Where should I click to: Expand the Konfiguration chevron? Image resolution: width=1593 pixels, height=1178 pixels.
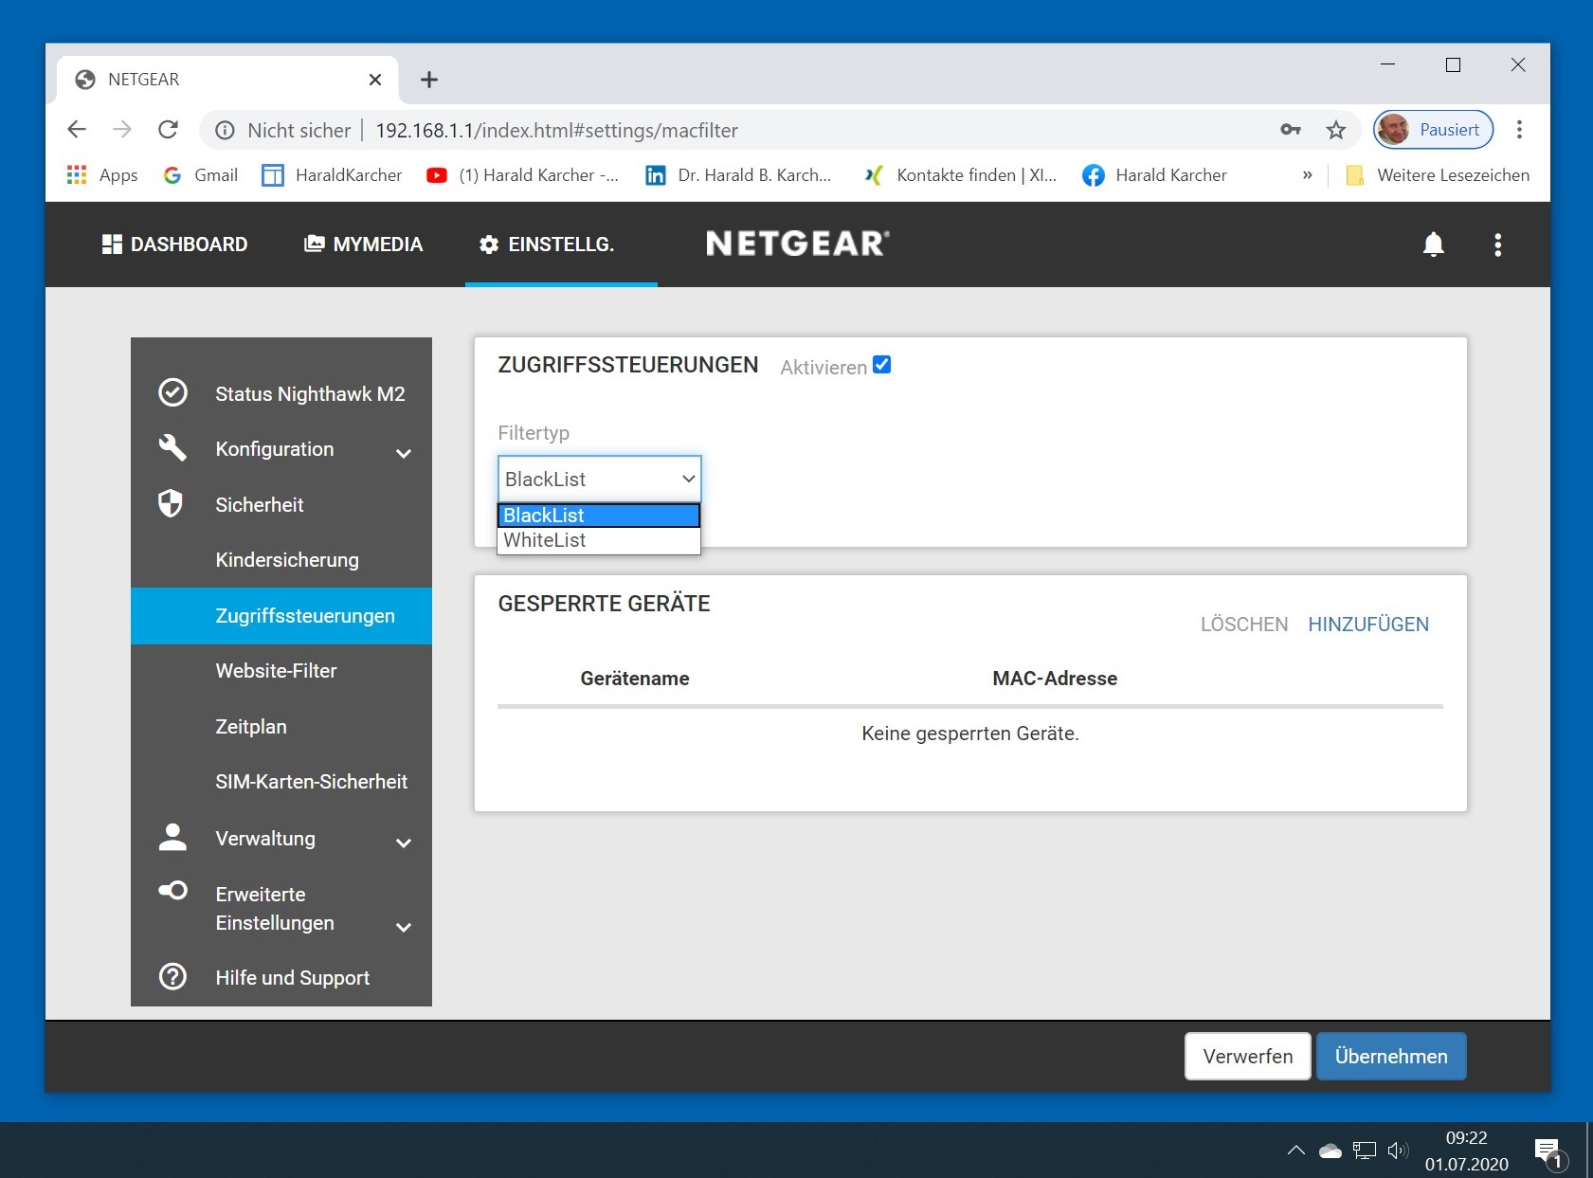(405, 453)
